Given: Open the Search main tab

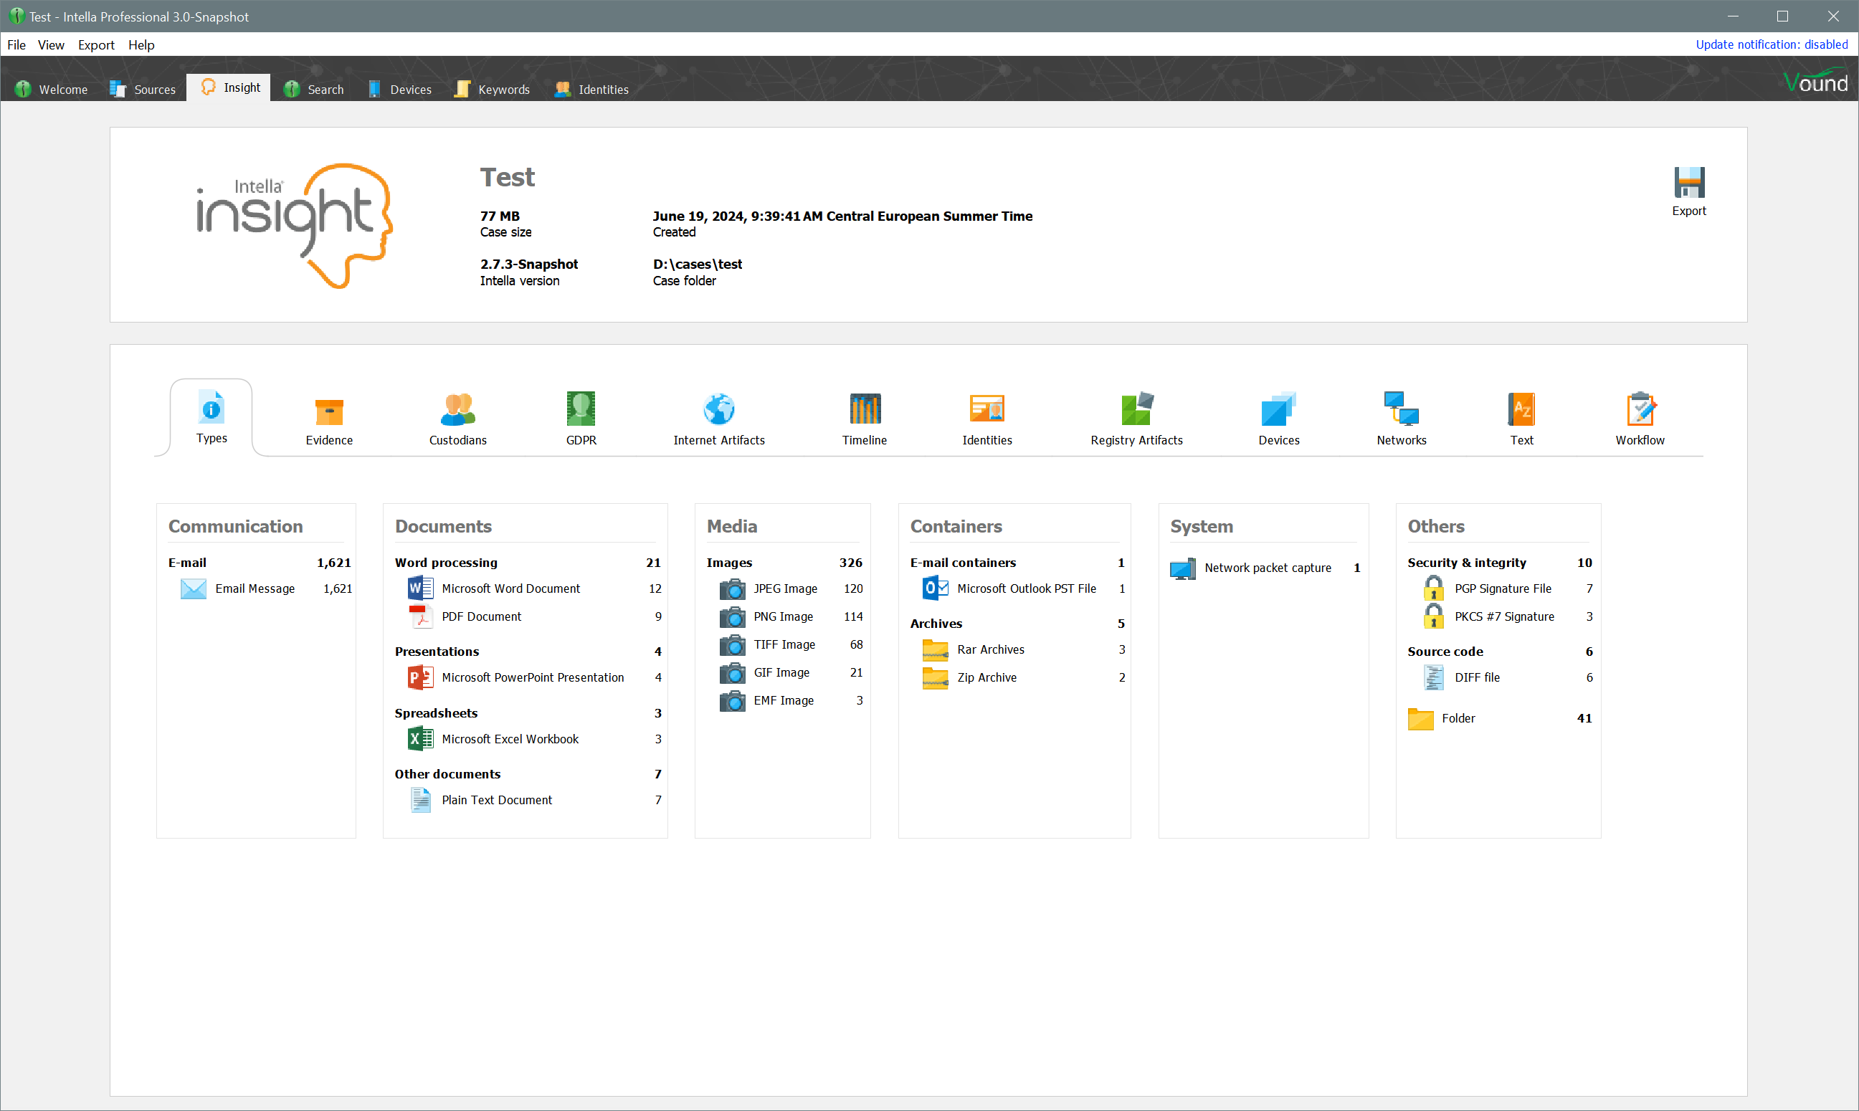Looking at the screenshot, I should (x=314, y=89).
